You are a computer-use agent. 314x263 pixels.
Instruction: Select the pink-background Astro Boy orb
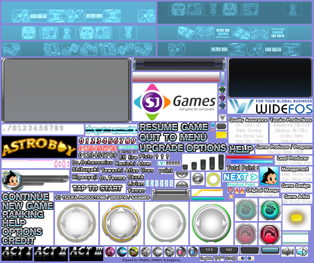pos(110,251)
